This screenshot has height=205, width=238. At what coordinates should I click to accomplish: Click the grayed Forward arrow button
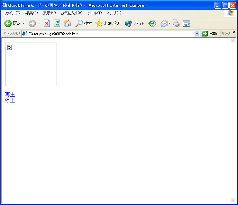coord(32,23)
